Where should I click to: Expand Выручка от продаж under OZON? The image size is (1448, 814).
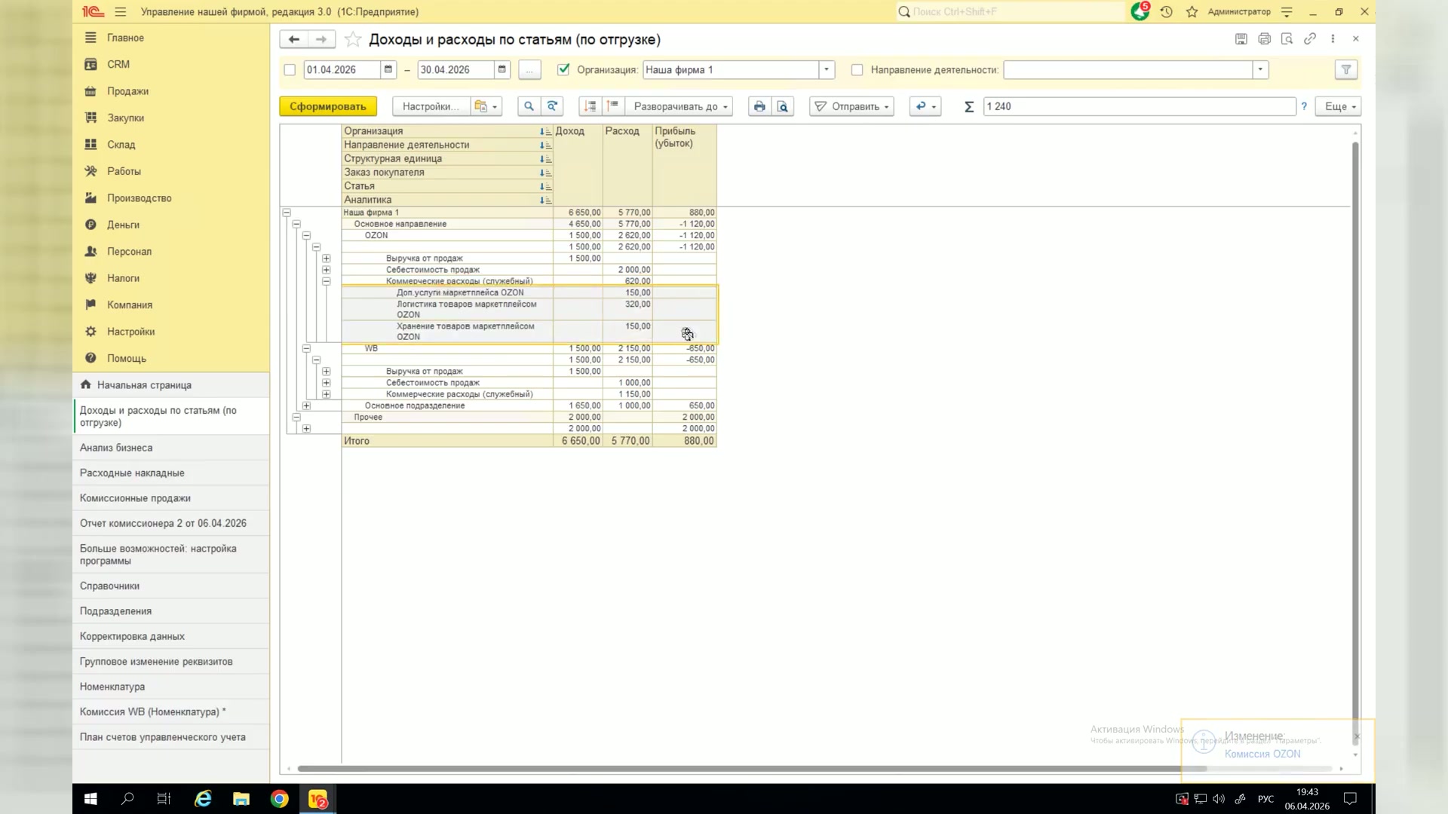[x=326, y=259]
